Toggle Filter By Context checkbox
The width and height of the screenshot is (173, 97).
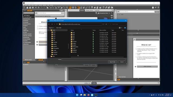tap(24, 60)
